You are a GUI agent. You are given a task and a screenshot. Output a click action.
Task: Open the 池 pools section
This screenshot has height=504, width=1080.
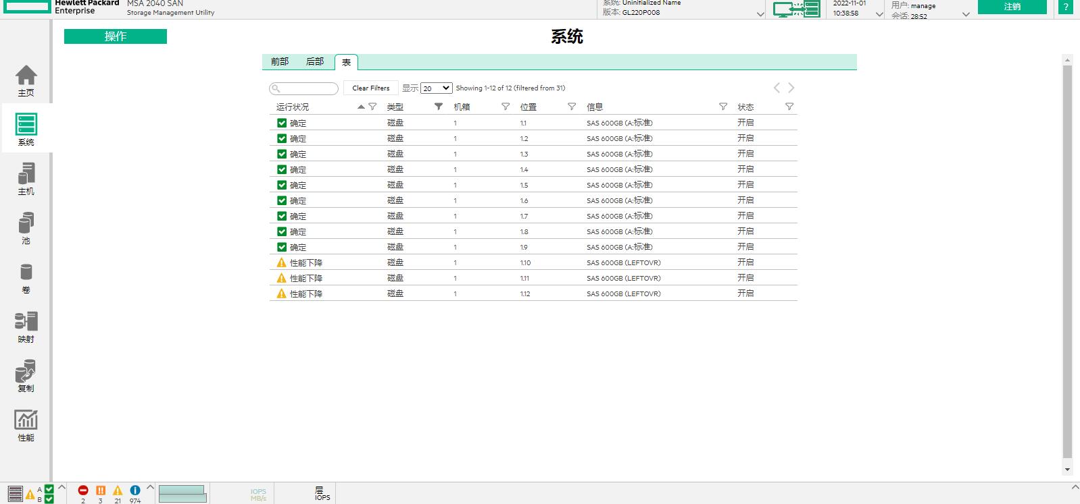(26, 228)
